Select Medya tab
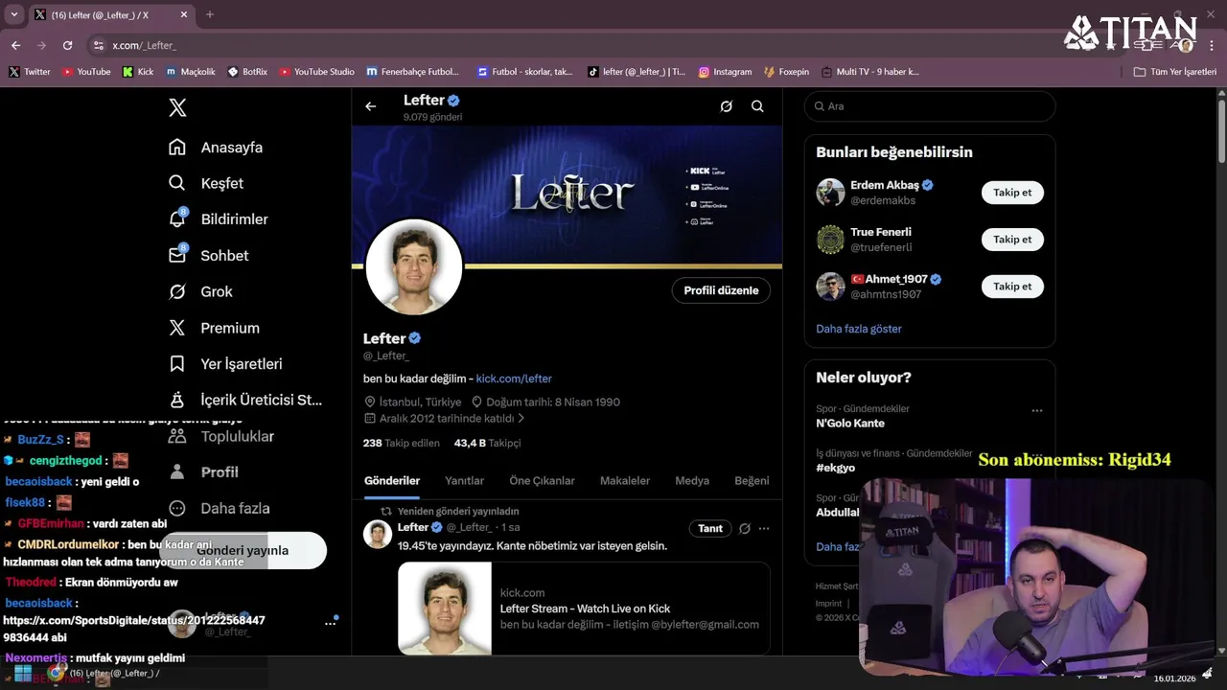The height and width of the screenshot is (690, 1227). point(692,481)
